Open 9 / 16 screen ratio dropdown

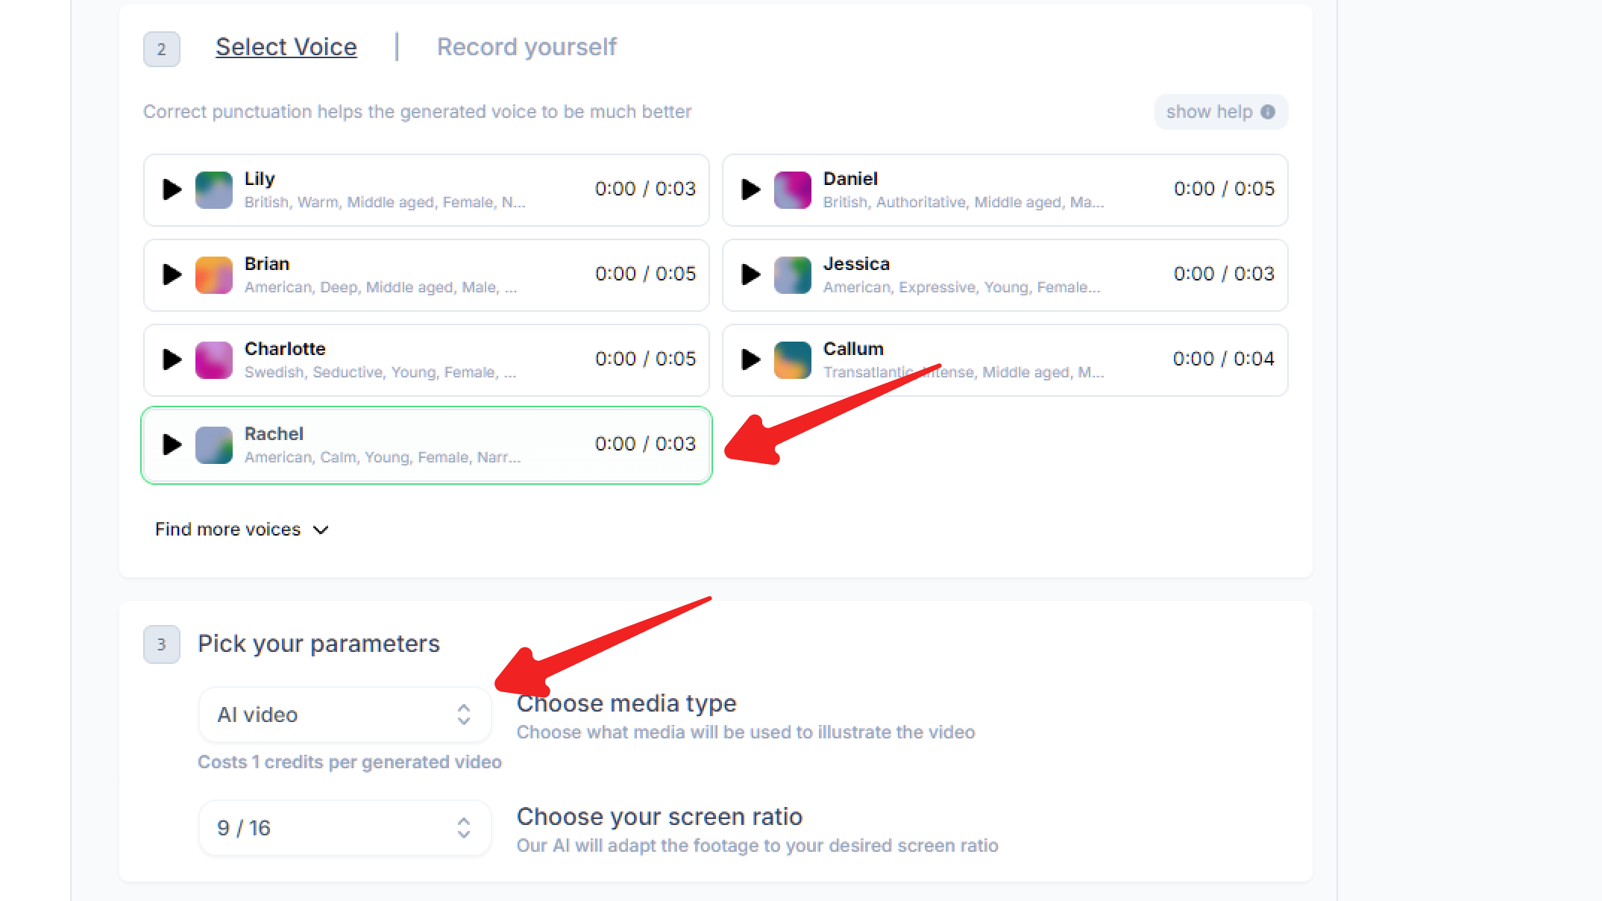(x=345, y=828)
